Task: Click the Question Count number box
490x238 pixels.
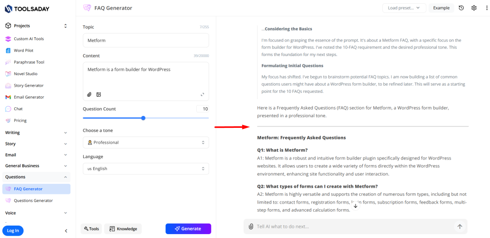Action: point(202,109)
